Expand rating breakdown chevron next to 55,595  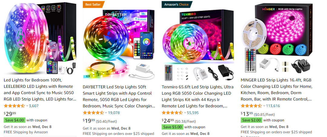(x=185, y=113)
